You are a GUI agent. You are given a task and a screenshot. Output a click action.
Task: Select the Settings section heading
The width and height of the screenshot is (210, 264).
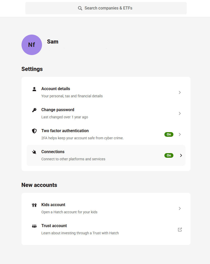pyautogui.click(x=32, y=69)
